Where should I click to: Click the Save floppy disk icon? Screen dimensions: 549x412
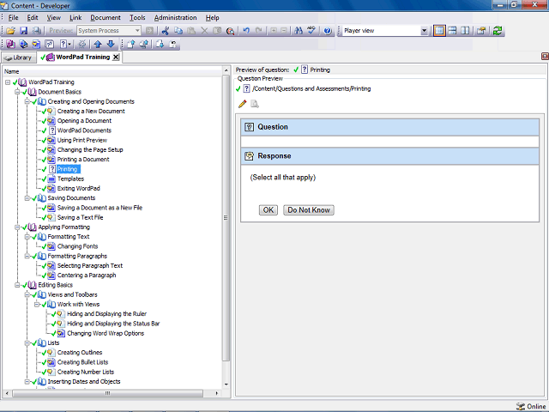pos(23,31)
